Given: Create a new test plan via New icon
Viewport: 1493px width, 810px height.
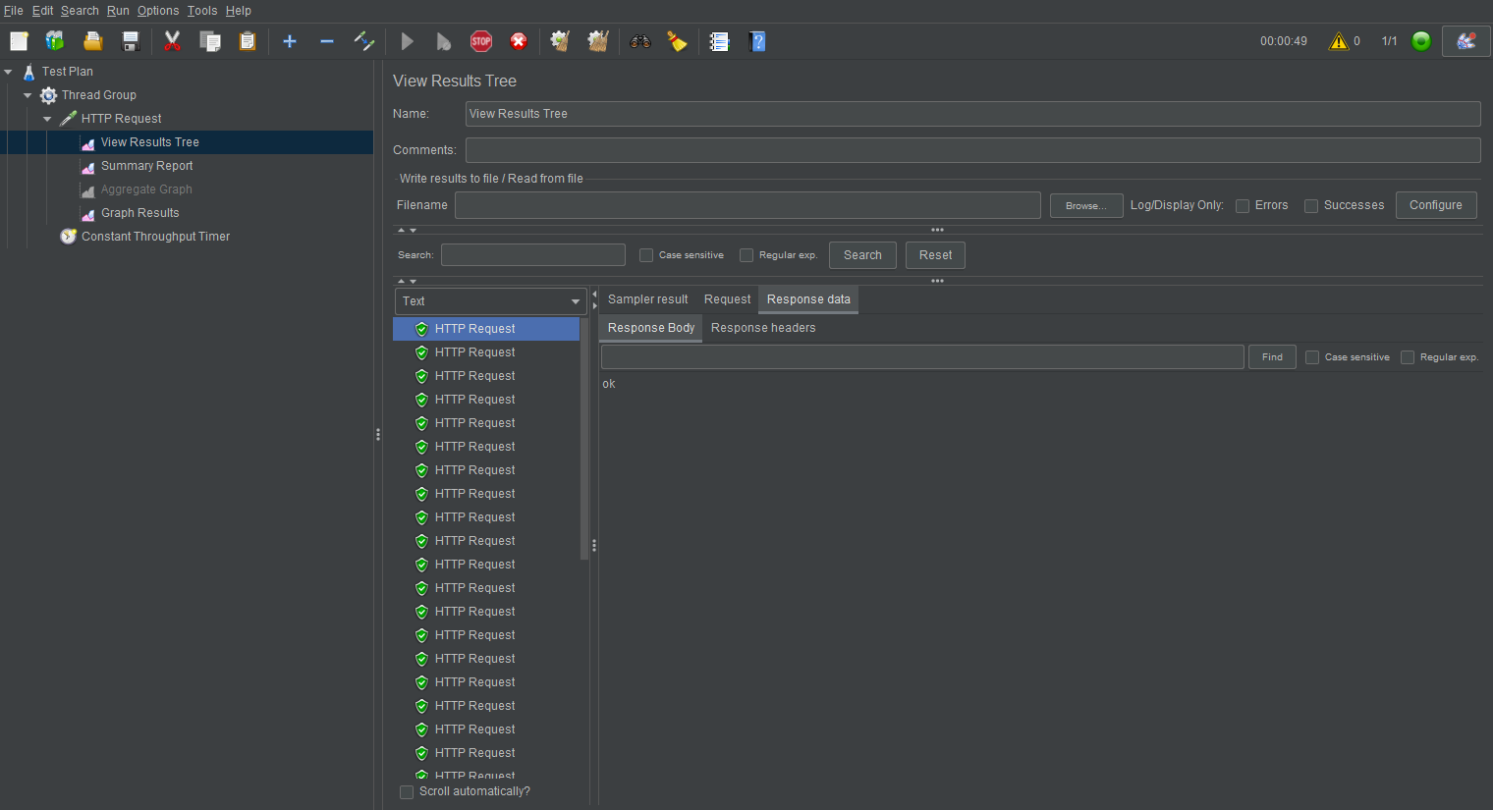Looking at the screenshot, I should coord(19,41).
